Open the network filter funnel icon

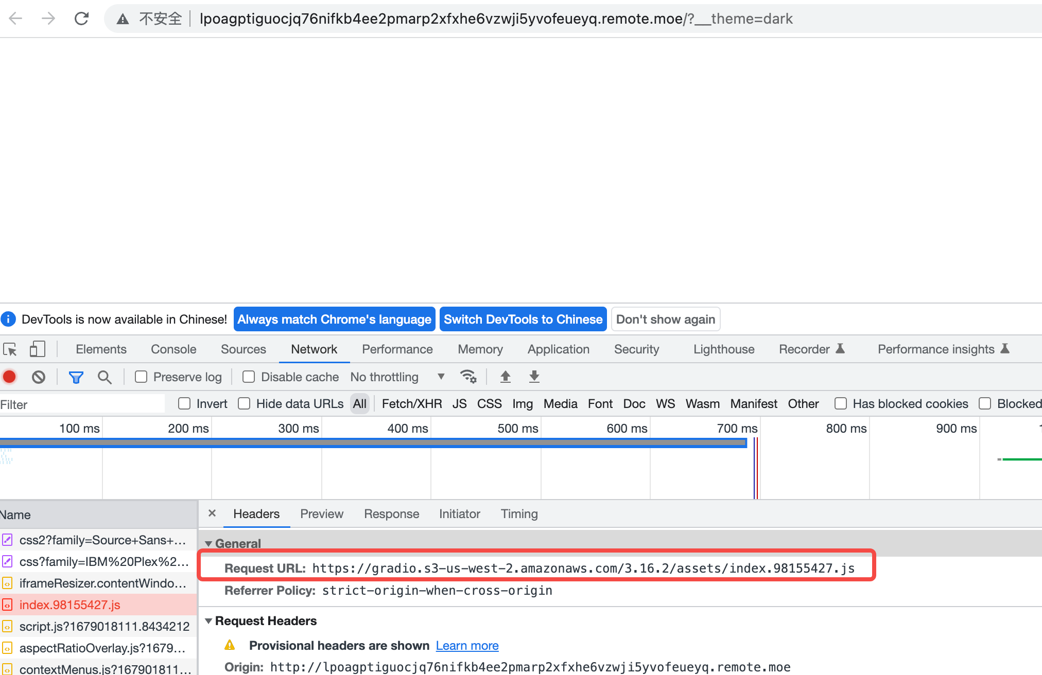76,377
